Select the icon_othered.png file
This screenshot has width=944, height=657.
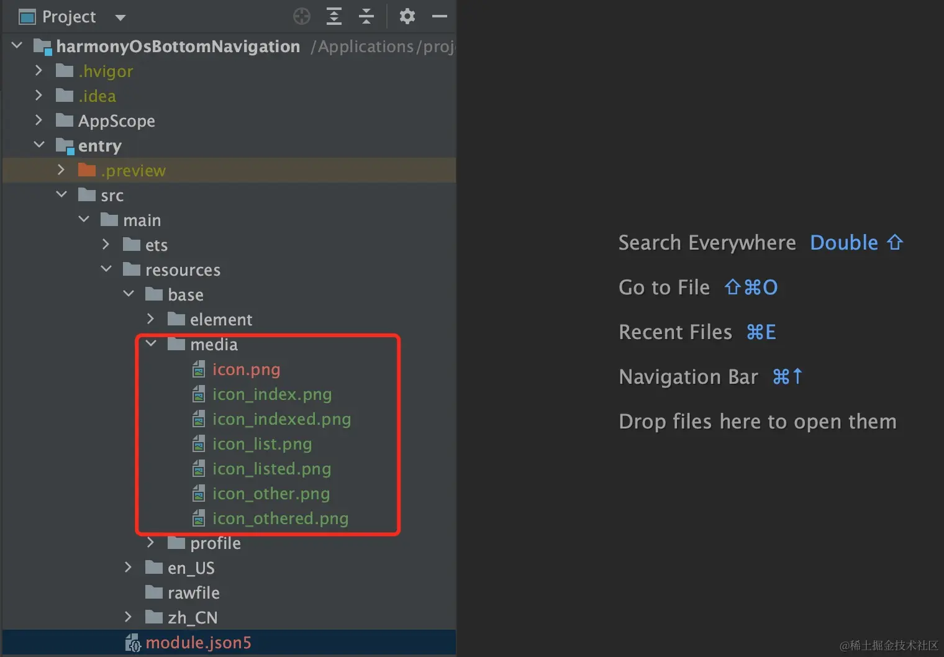[279, 519]
